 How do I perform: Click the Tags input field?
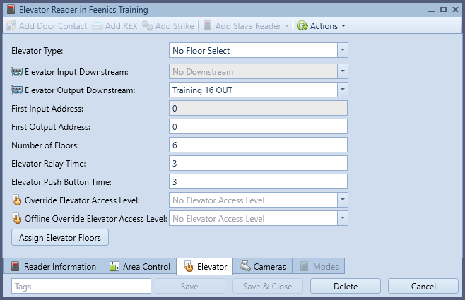81,286
